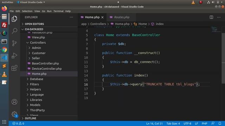Open the Help menu

(x=68, y=11)
